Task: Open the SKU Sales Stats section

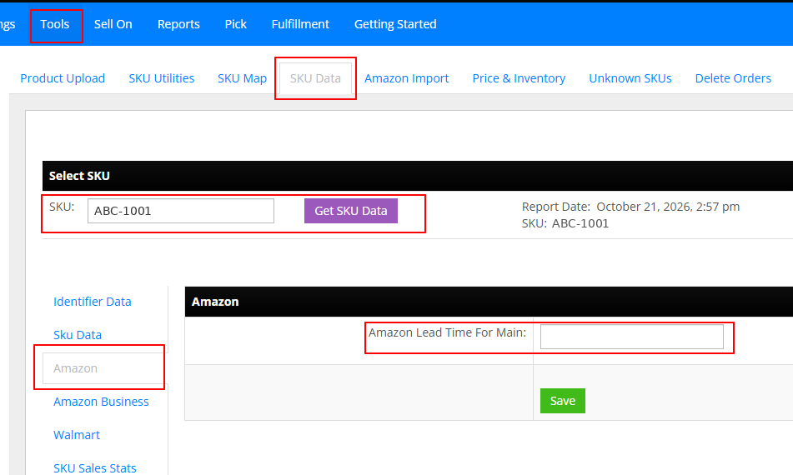Action: [x=95, y=468]
